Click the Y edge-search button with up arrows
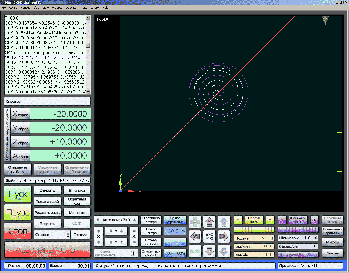 point(116,242)
